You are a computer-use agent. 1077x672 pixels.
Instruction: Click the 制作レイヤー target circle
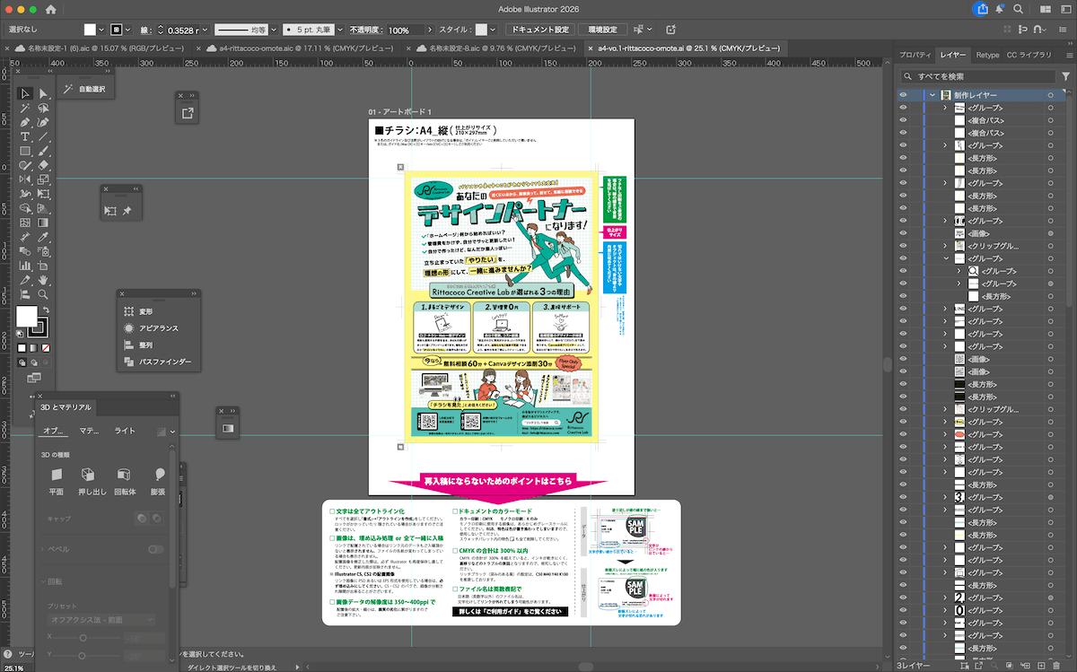coord(1050,94)
